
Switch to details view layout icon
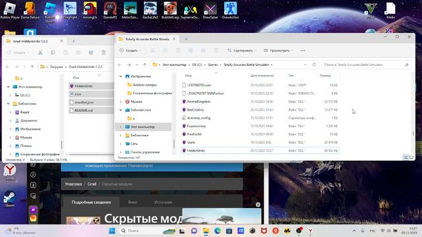point(406,157)
